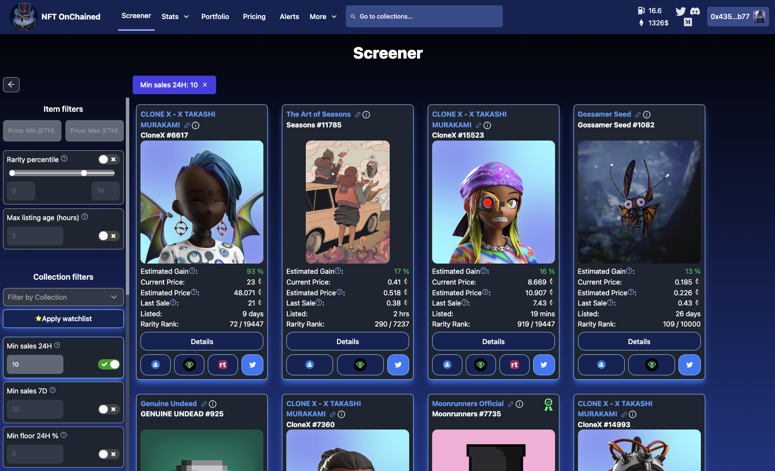The width and height of the screenshot is (775, 471).
Task: Click the Price: Max (ETH) field
Action: (95, 131)
